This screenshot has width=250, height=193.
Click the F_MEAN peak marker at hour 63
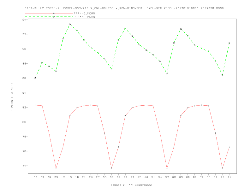pos(181,29)
